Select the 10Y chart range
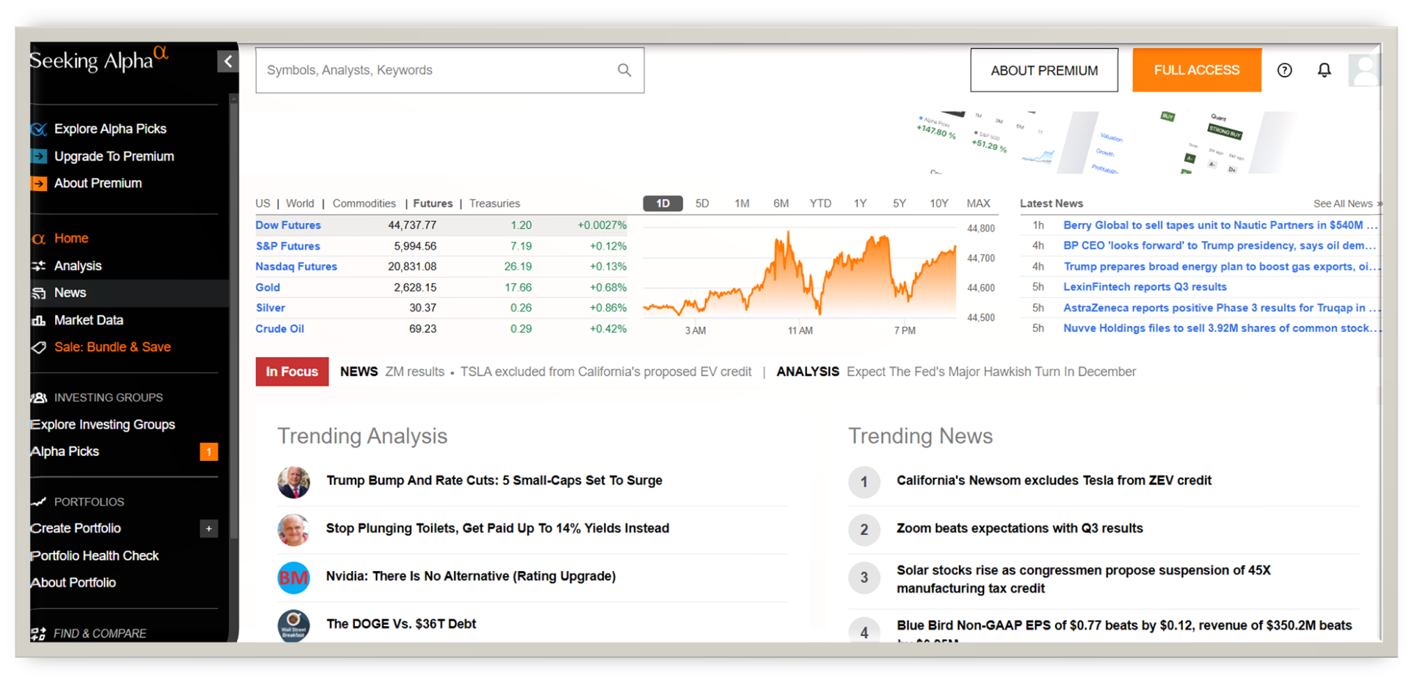This screenshot has height=684, width=1413. (x=939, y=204)
